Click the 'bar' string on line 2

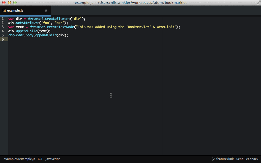[x=59, y=23]
